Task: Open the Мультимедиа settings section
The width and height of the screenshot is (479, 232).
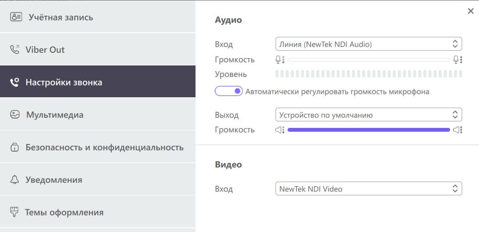Action: (98, 114)
